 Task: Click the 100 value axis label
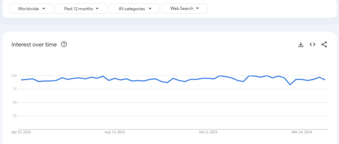(x=14, y=76)
